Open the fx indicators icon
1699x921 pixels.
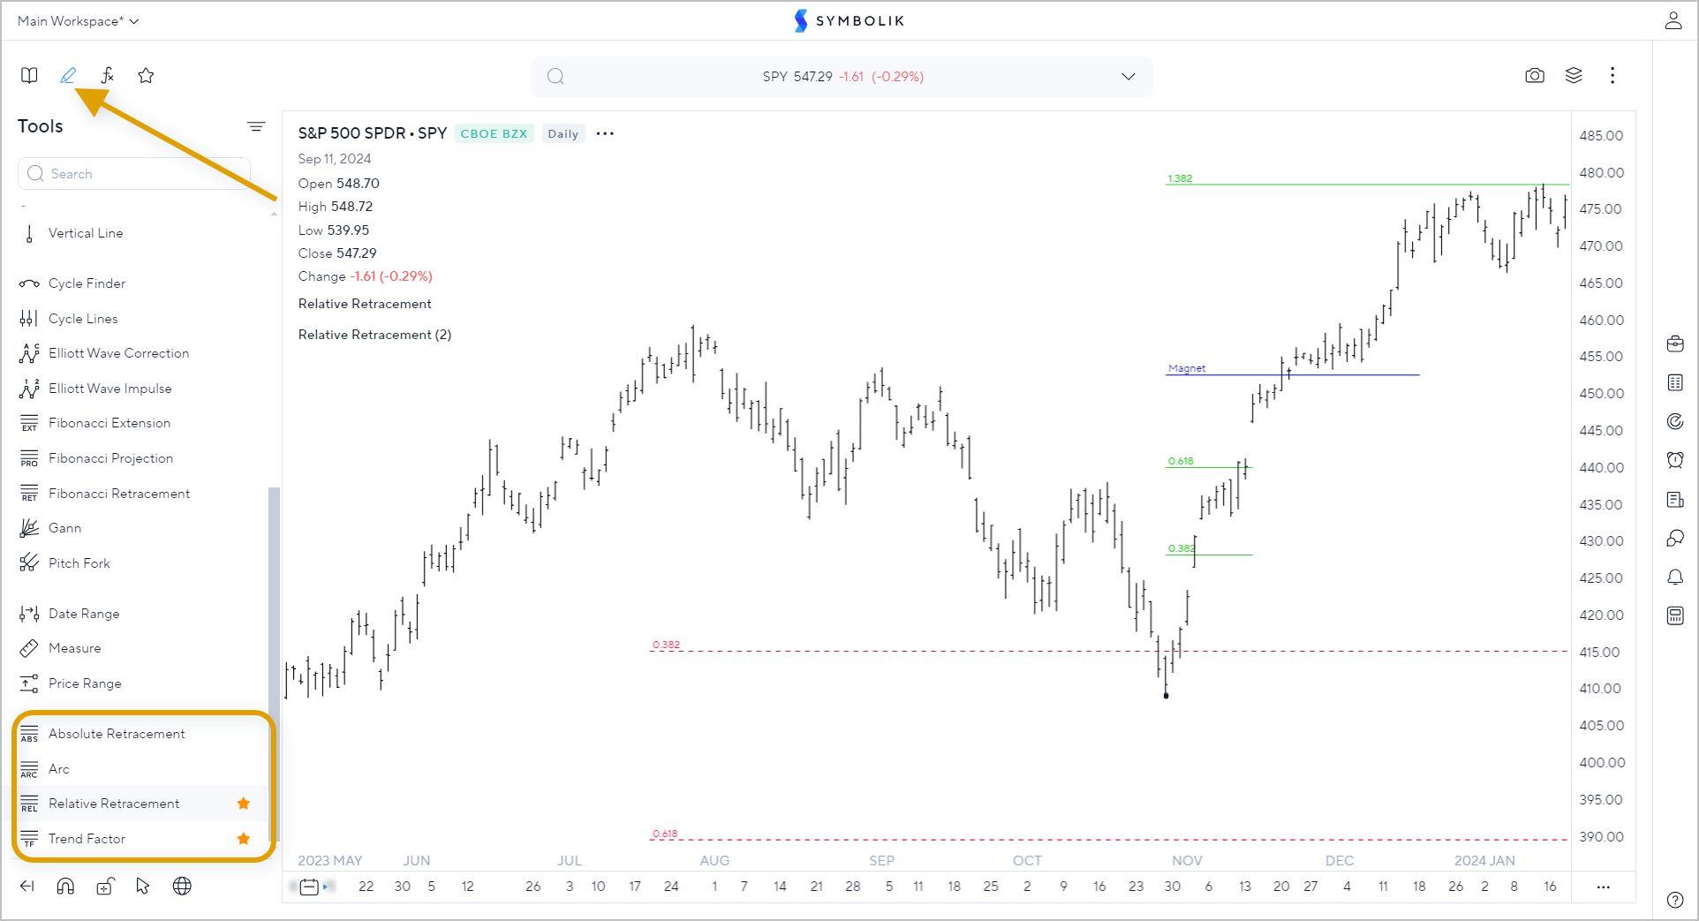[107, 75]
